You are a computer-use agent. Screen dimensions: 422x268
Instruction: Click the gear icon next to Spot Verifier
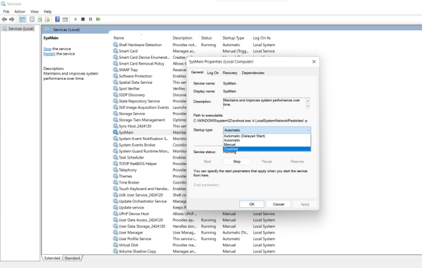tap(115, 88)
